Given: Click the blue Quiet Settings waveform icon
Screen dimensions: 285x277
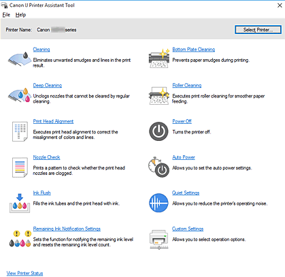Looking at the screenshot, I should (x=158, y=203).
